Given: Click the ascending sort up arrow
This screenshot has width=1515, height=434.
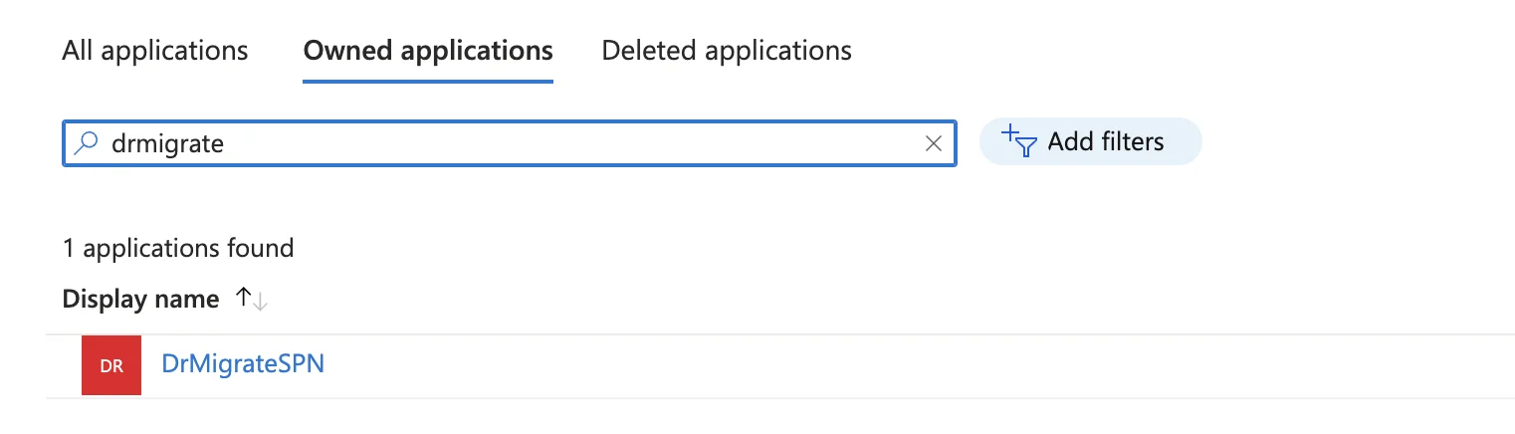Looking at the screenshot, I should 243,298.
